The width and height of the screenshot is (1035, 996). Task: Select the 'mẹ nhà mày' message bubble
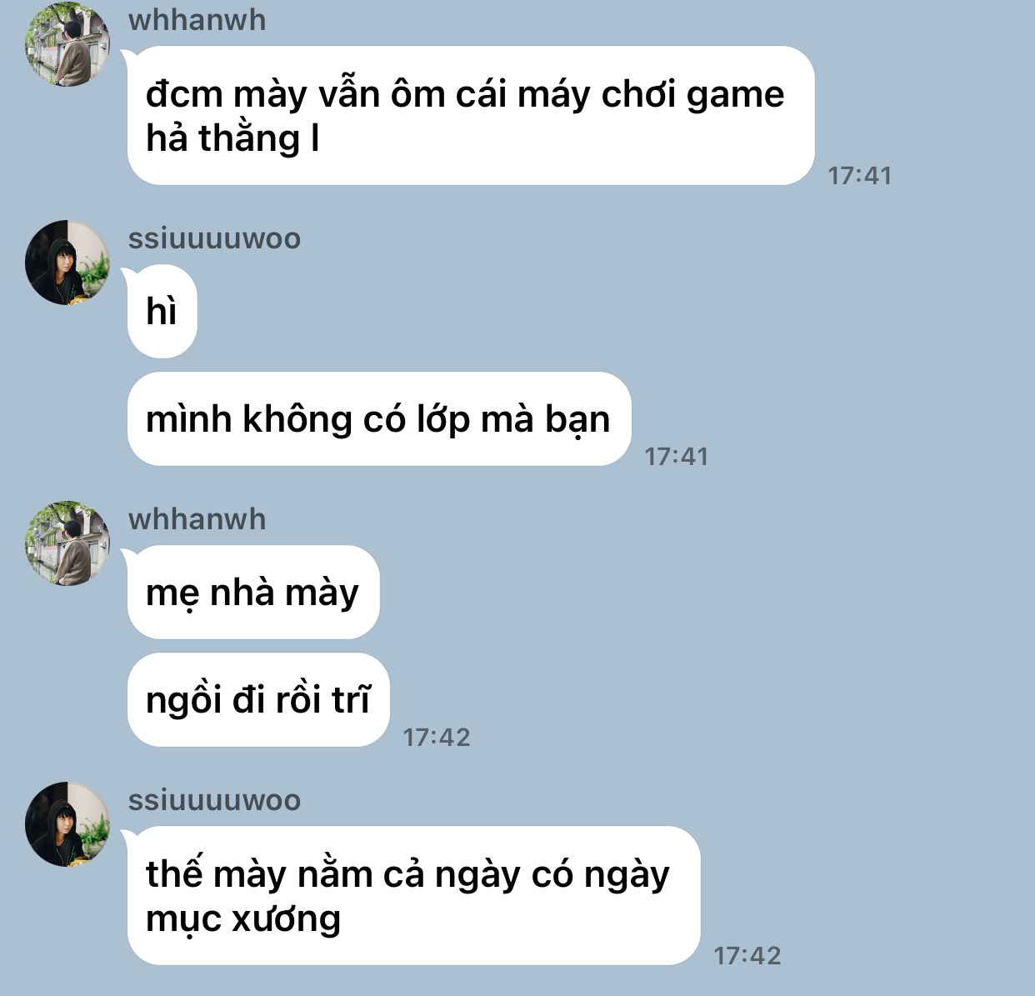tap(253, 593)
